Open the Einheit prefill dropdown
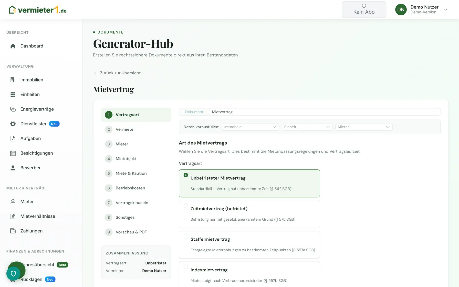 [x=307, y=127]
